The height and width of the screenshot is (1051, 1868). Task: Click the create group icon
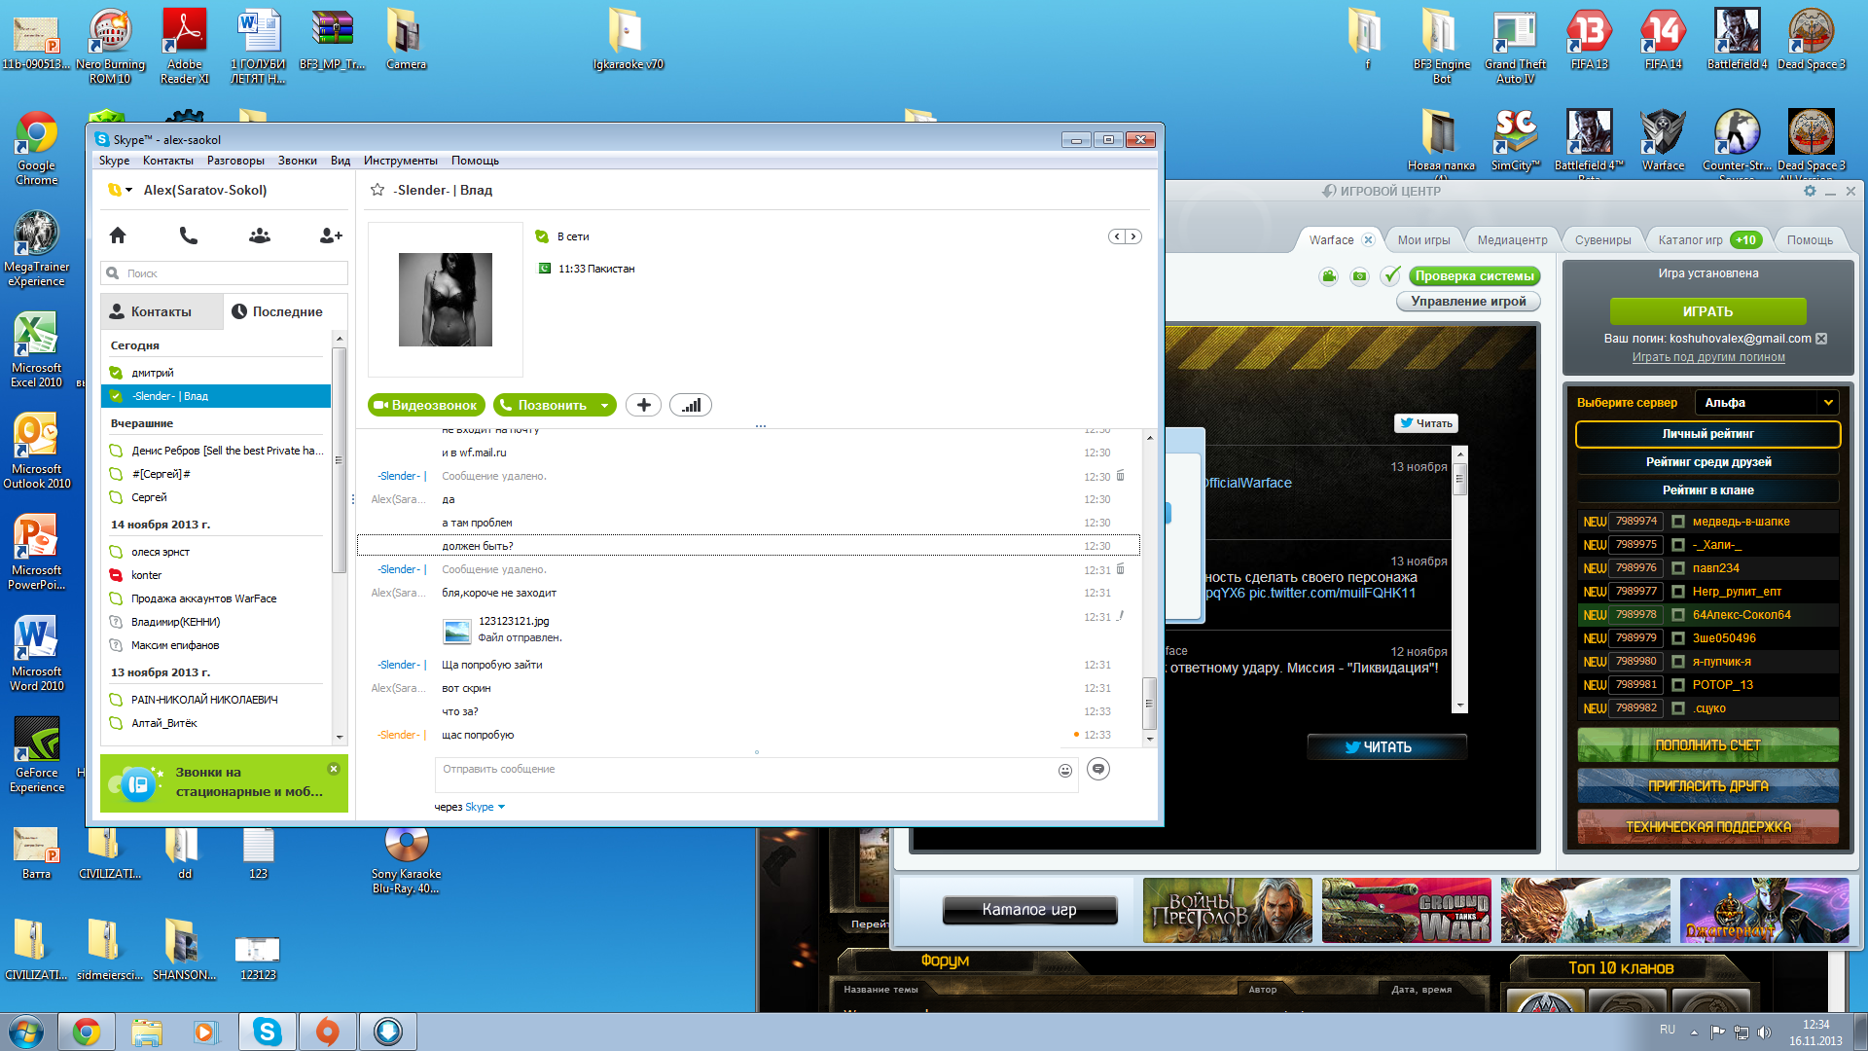coord(260,236)
